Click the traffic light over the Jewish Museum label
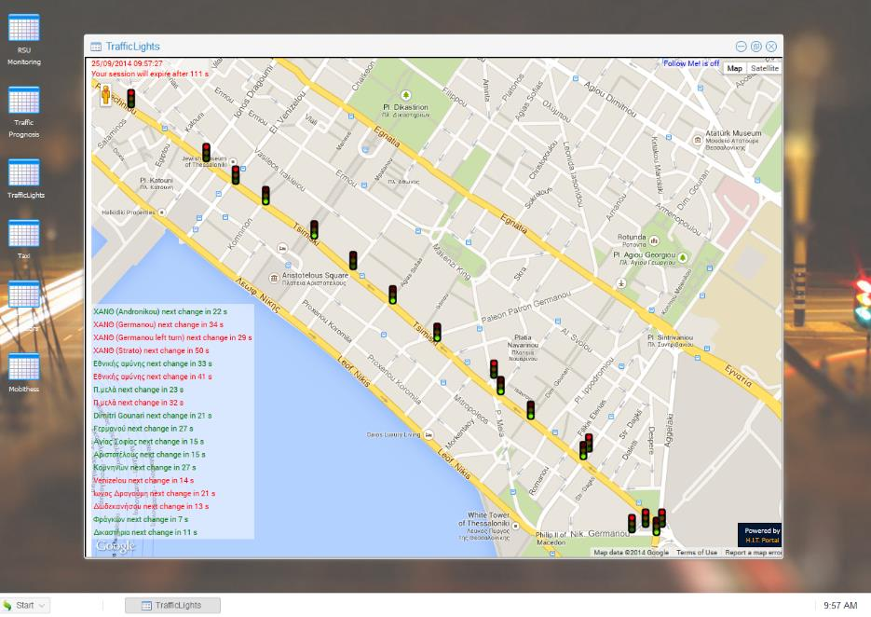This screenshot has width=871, height=617. (x=206, y=152)
